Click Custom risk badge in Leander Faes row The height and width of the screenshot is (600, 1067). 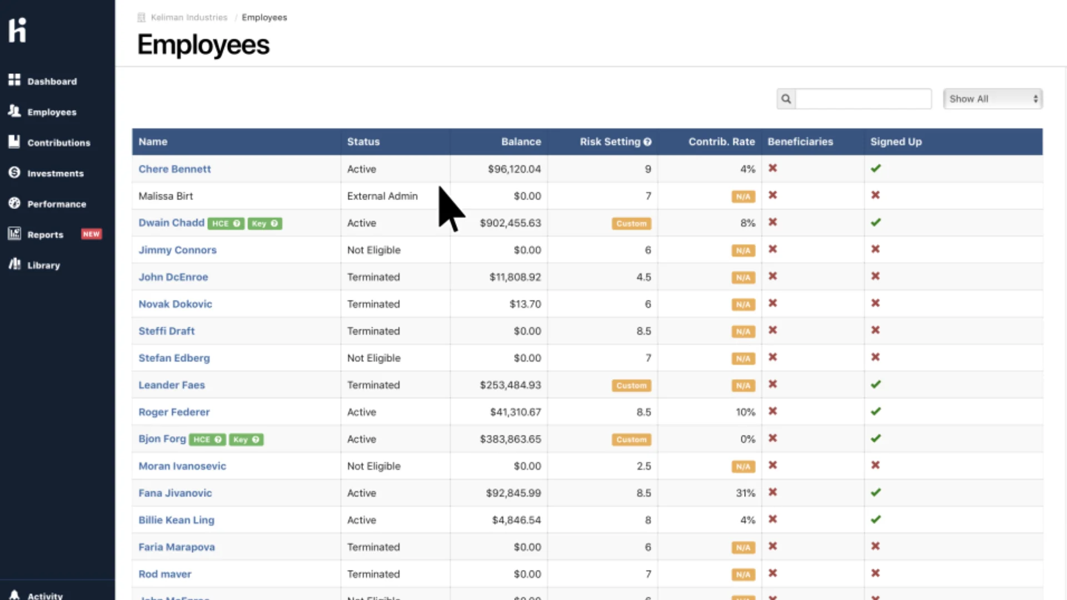(x=631, y=386)
